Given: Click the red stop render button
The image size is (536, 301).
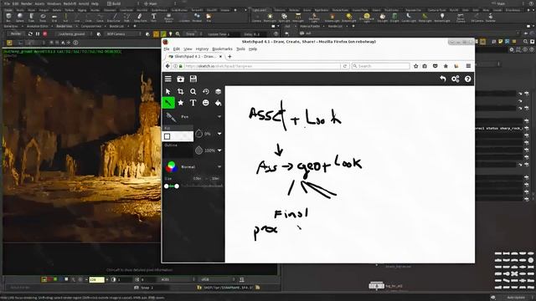Looking at the screenshot, I should [x=44, y=33].
